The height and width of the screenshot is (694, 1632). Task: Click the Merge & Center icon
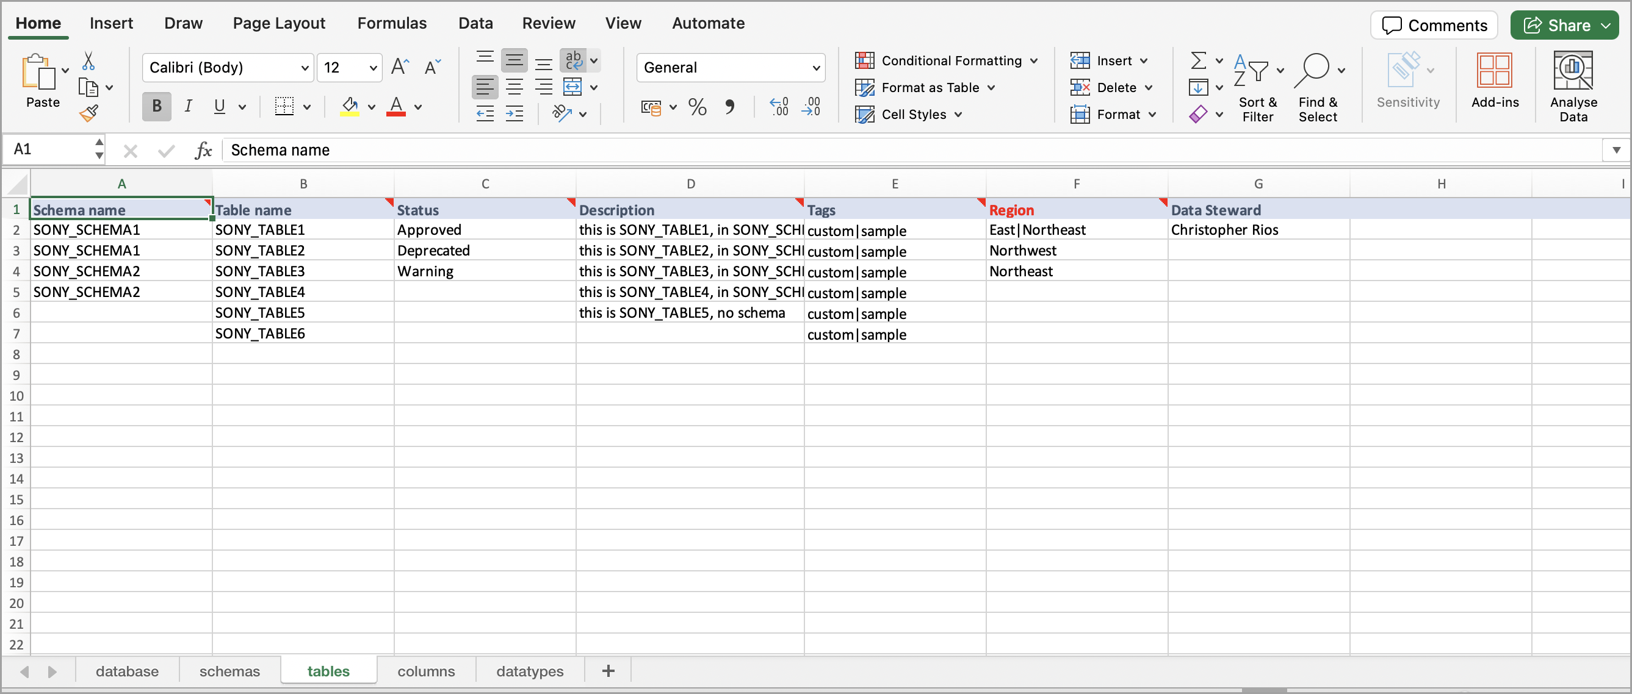572,87
